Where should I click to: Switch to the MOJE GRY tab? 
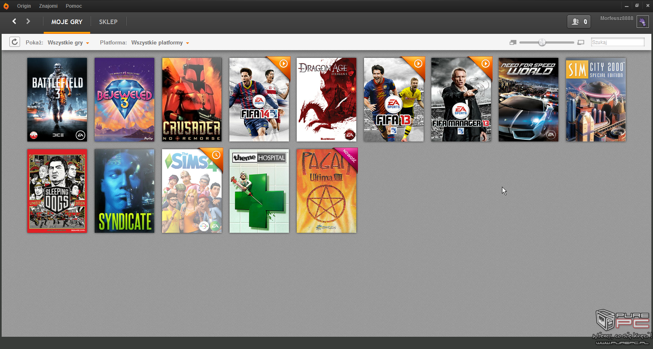point(67,22)
